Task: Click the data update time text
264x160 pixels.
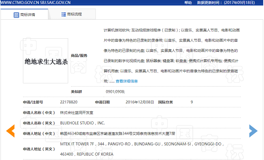Action: pyautogui.click(x=226, y=3)
